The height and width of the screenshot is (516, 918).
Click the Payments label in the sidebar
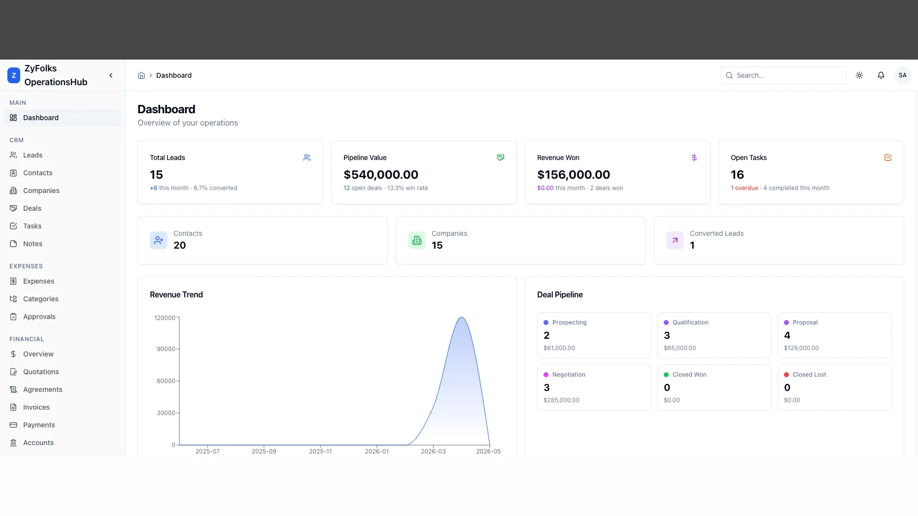point(39,425)
